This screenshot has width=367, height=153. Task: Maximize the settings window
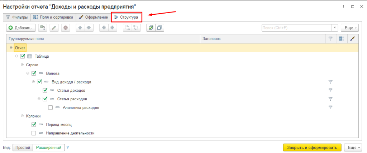[353, 7]
